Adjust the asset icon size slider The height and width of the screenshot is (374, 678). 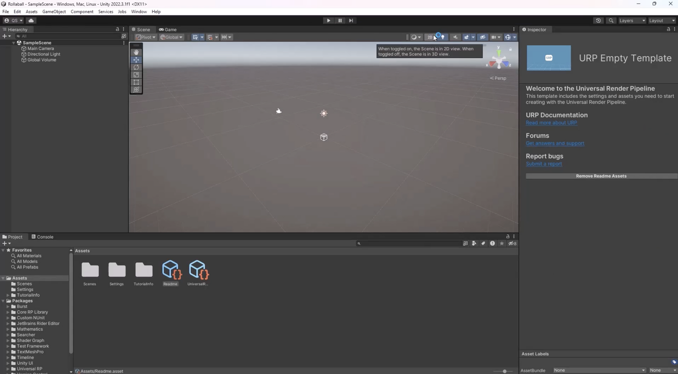pos(504,371)
